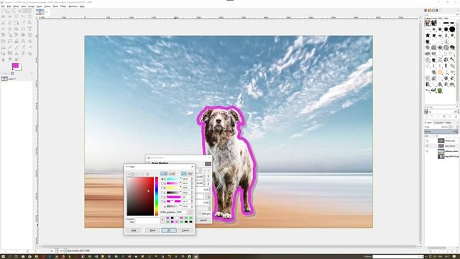Open the Select menu
The width and height of the screenshot is (460, 259).
16,6
